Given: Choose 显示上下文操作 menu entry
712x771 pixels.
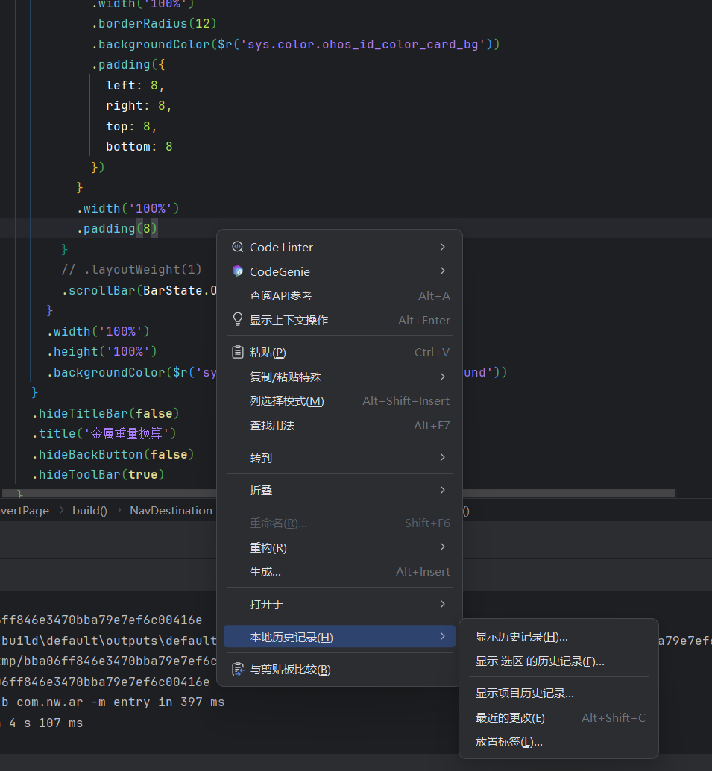Looking at the screenshot, I should pos(339,320).
